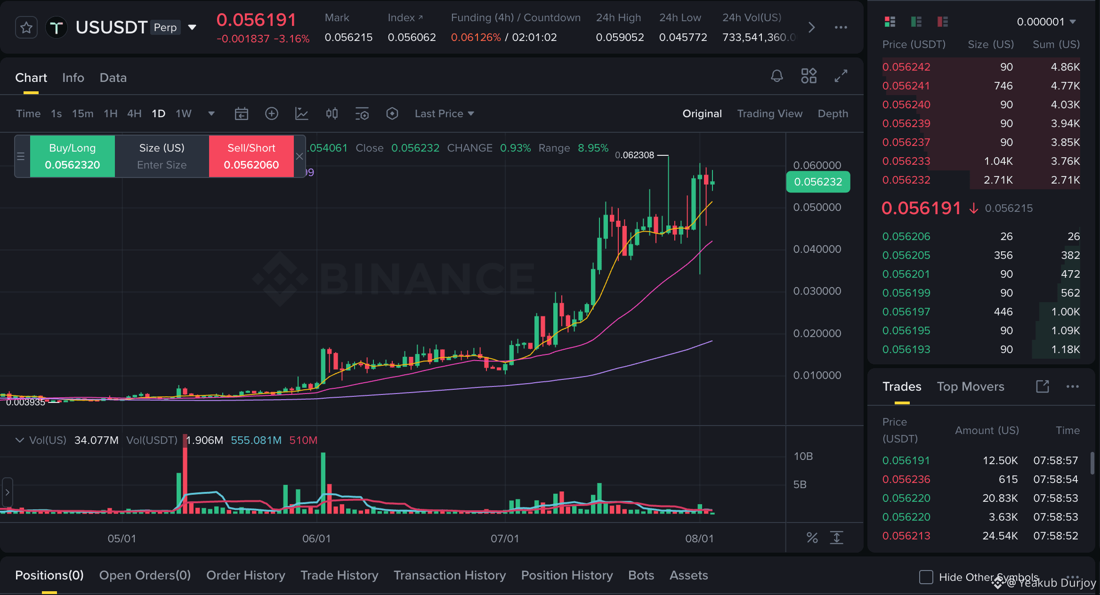Click the add plus circle icon
Viewport: 1100px width, 595px height.
[272, 113]
